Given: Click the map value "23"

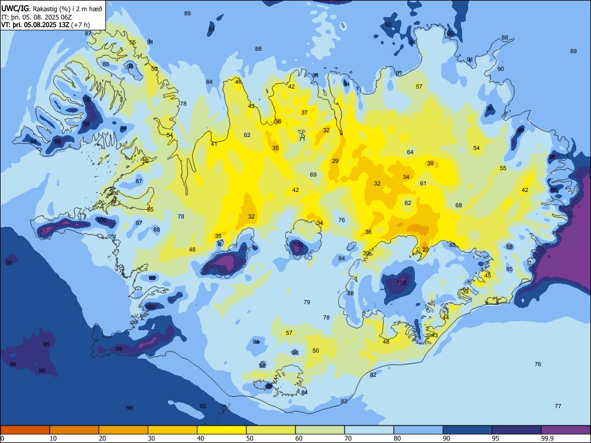Looking at the screenshot, I should (x=426, y=249).
